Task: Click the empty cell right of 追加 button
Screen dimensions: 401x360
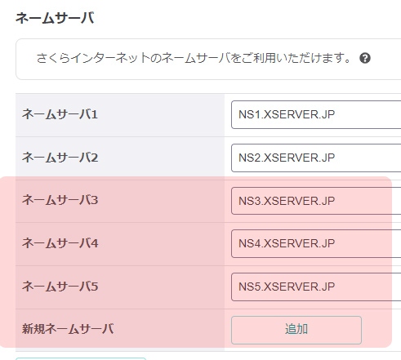Action: pyautogui.click(x=381, y=330)
